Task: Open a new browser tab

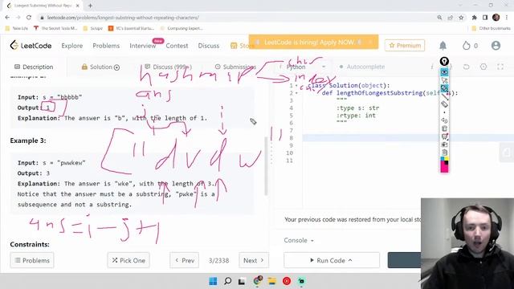Action: [x=90, y=6]
